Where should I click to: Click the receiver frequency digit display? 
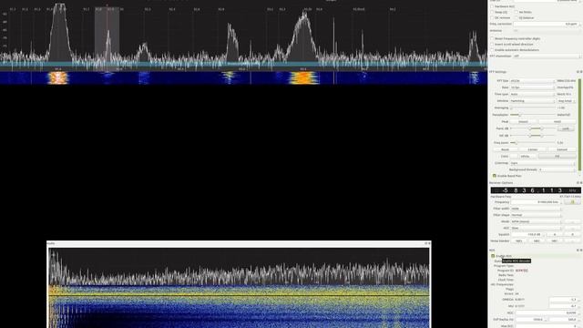(x=536, y=190)
